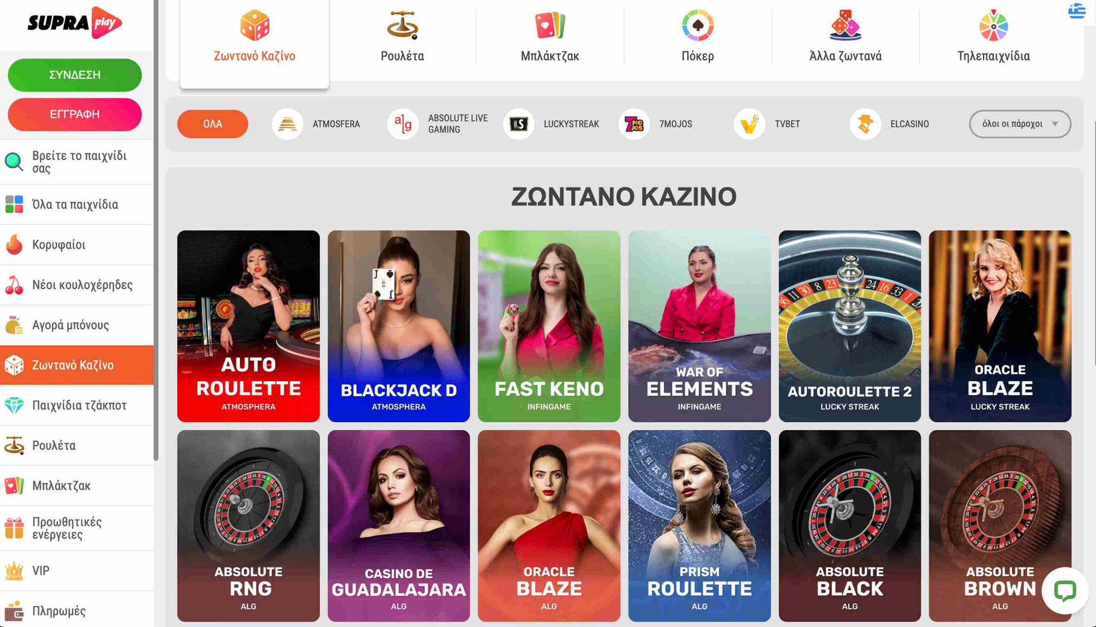Select the TVBet provider logo

(x=750, y=124)
